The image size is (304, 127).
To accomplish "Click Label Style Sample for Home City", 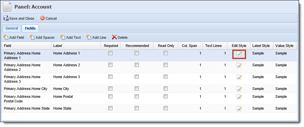I will tap(258, 89).
